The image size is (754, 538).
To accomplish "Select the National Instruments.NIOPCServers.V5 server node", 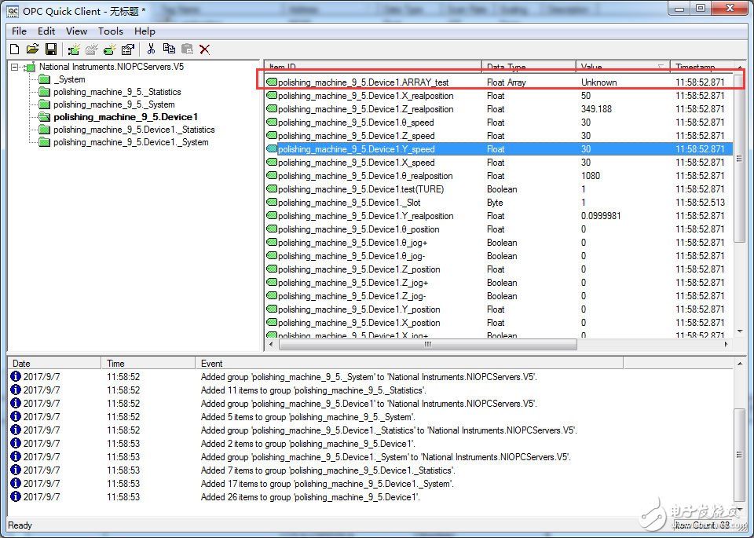I will coord(112,67).
